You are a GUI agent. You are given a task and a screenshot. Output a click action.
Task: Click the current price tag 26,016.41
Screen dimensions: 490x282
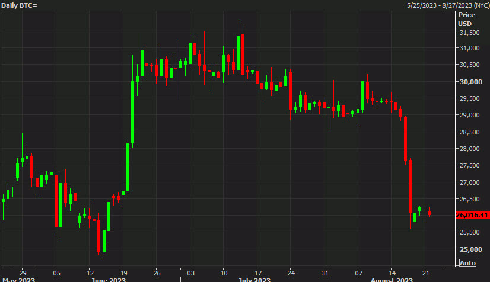tap(472, 215)
